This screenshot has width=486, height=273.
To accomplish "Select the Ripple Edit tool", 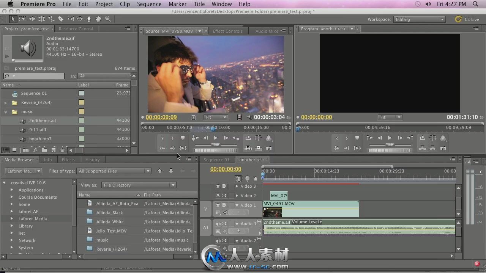I will pyautogui.click(x=32, y=19).
